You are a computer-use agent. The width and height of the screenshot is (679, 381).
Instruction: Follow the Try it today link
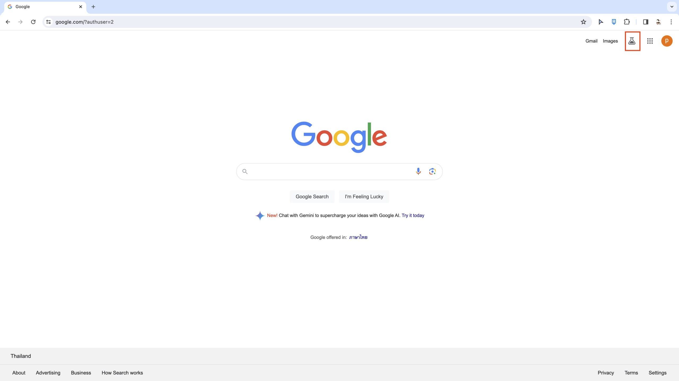click(x=413, y=216)
